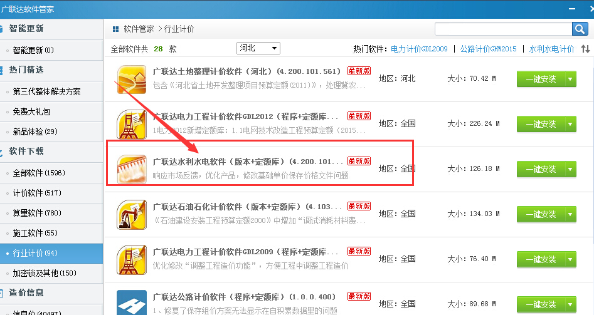Click the grid icon beside 软件管家 breadcrumb
594x315 pixels.
click(x=115, y=29)
